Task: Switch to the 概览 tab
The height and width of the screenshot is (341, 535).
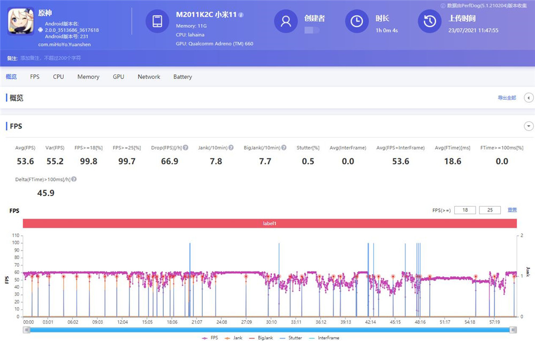Action: pyautogui.click(x=11, y=77)
